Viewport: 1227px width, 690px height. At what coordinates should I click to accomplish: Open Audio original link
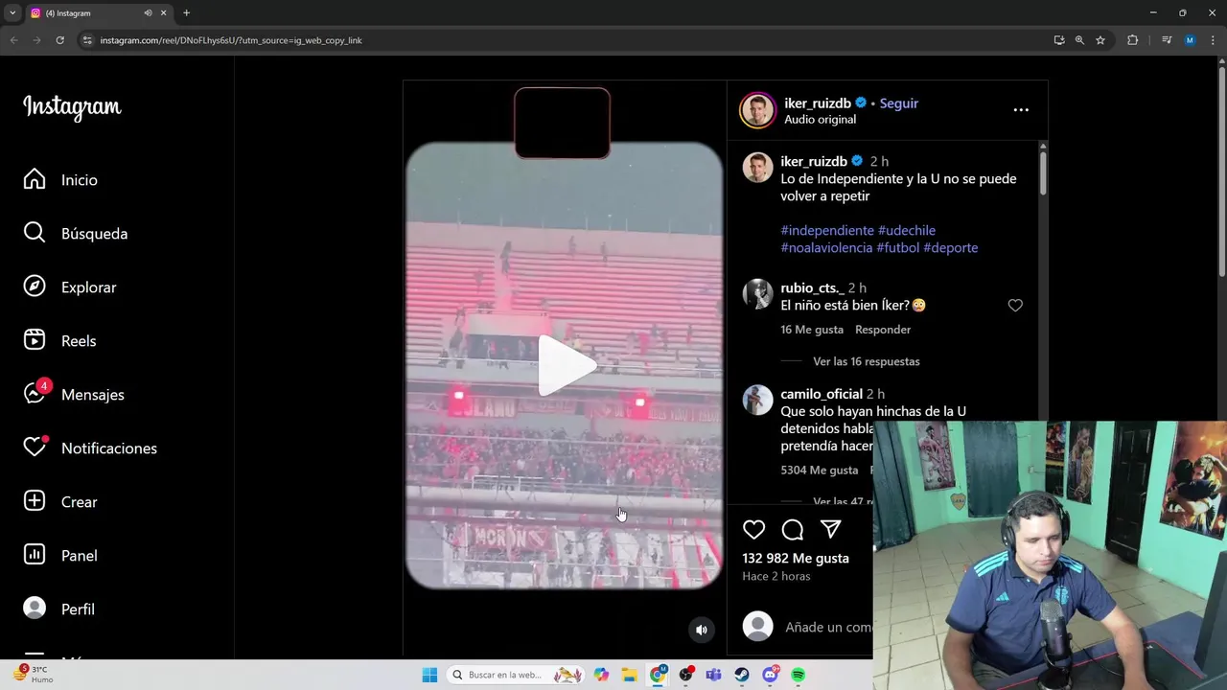click(820, 120)
